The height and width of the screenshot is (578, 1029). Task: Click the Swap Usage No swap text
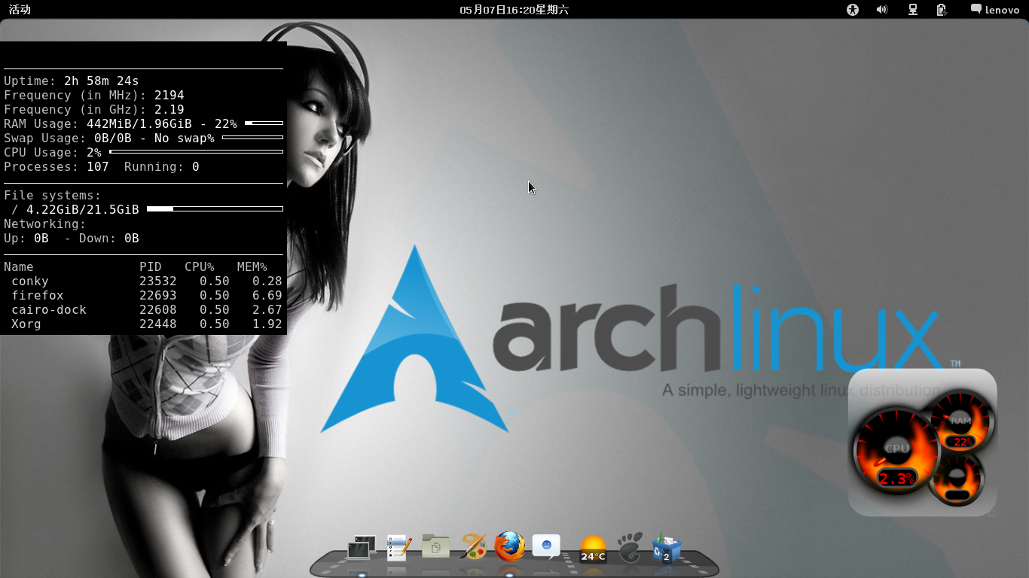point(109,138)
